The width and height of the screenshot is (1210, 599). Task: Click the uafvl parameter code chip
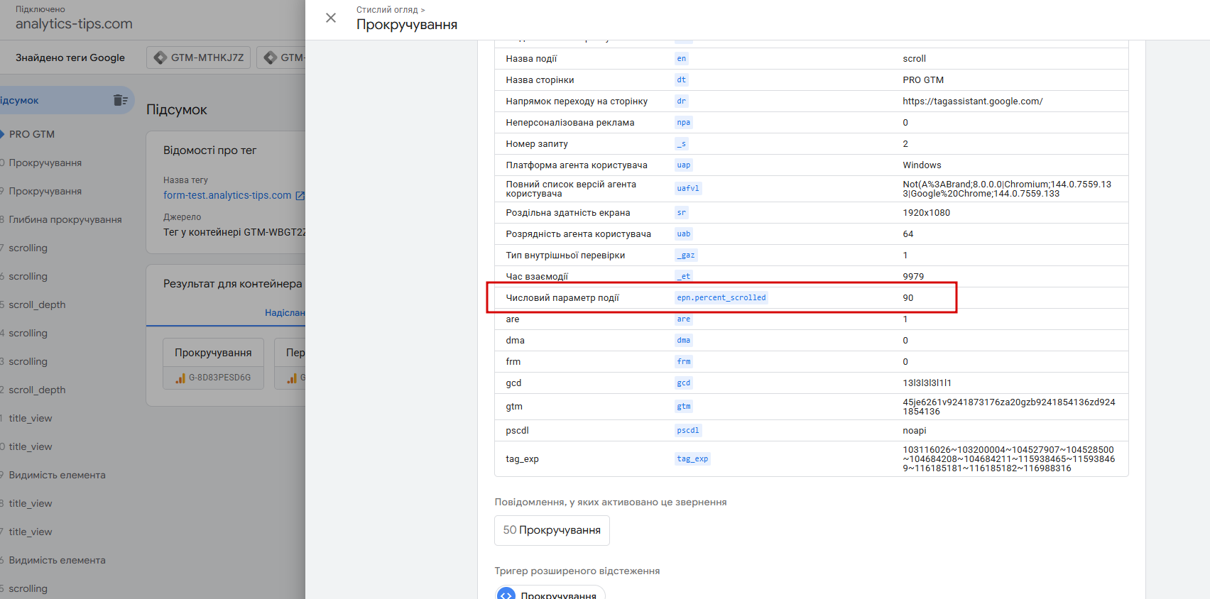point(688,188)
